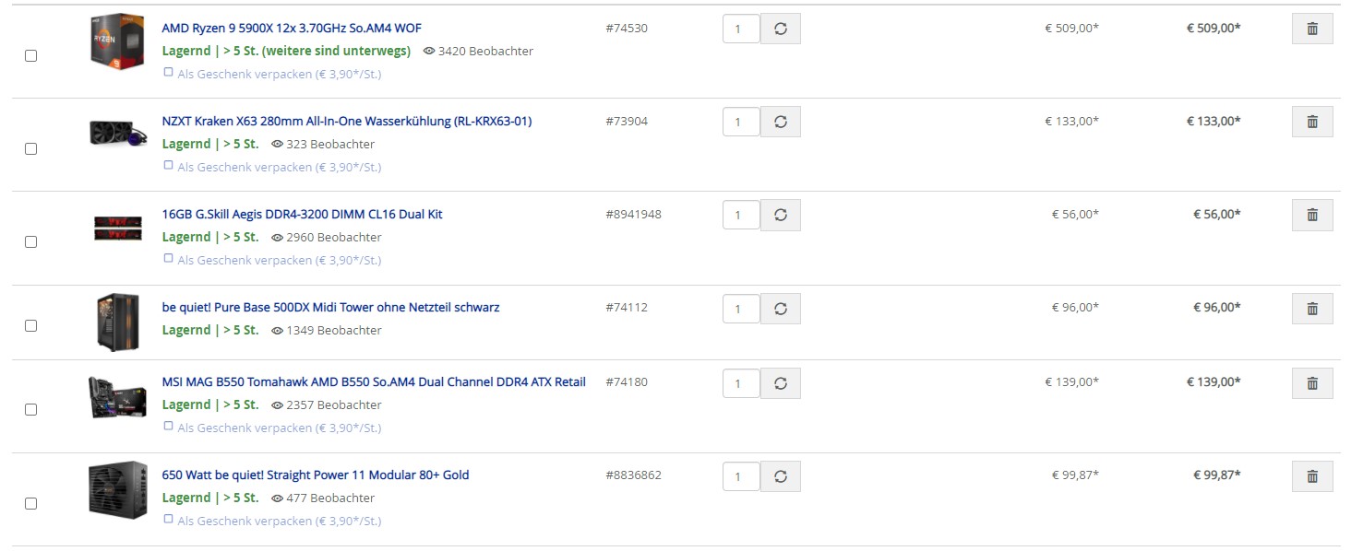Image resolution: width=1351 pixels, height=551 pixels.
Task: Click refresh icon for NZXT Kraken X63
Action: click(780, 122)
